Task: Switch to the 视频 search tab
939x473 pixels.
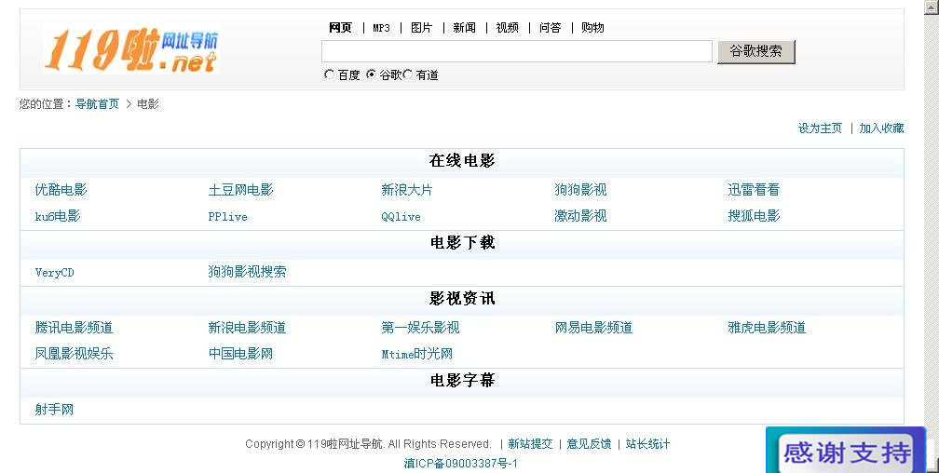Action: tap(507, 28)
